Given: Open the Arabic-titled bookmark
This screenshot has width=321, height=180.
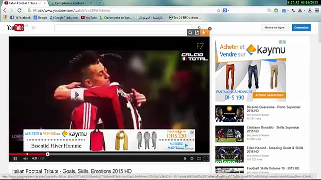Looking at the screenshot, I should coord(150,18).
